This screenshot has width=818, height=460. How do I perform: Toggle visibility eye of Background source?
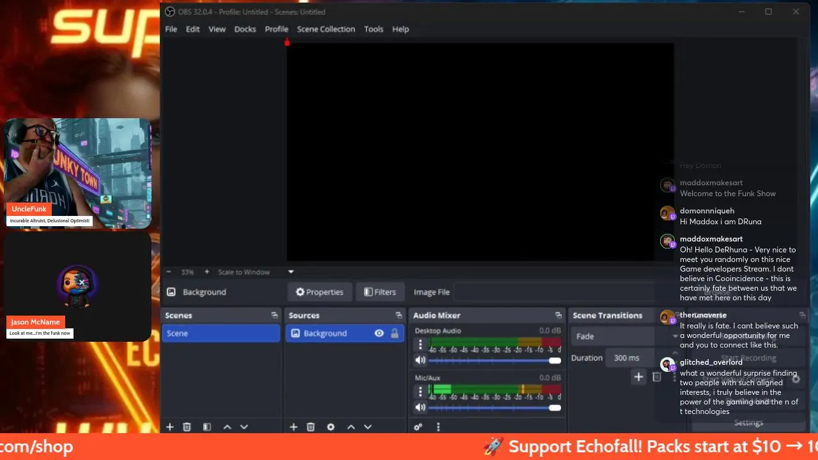tap(379, 333)
